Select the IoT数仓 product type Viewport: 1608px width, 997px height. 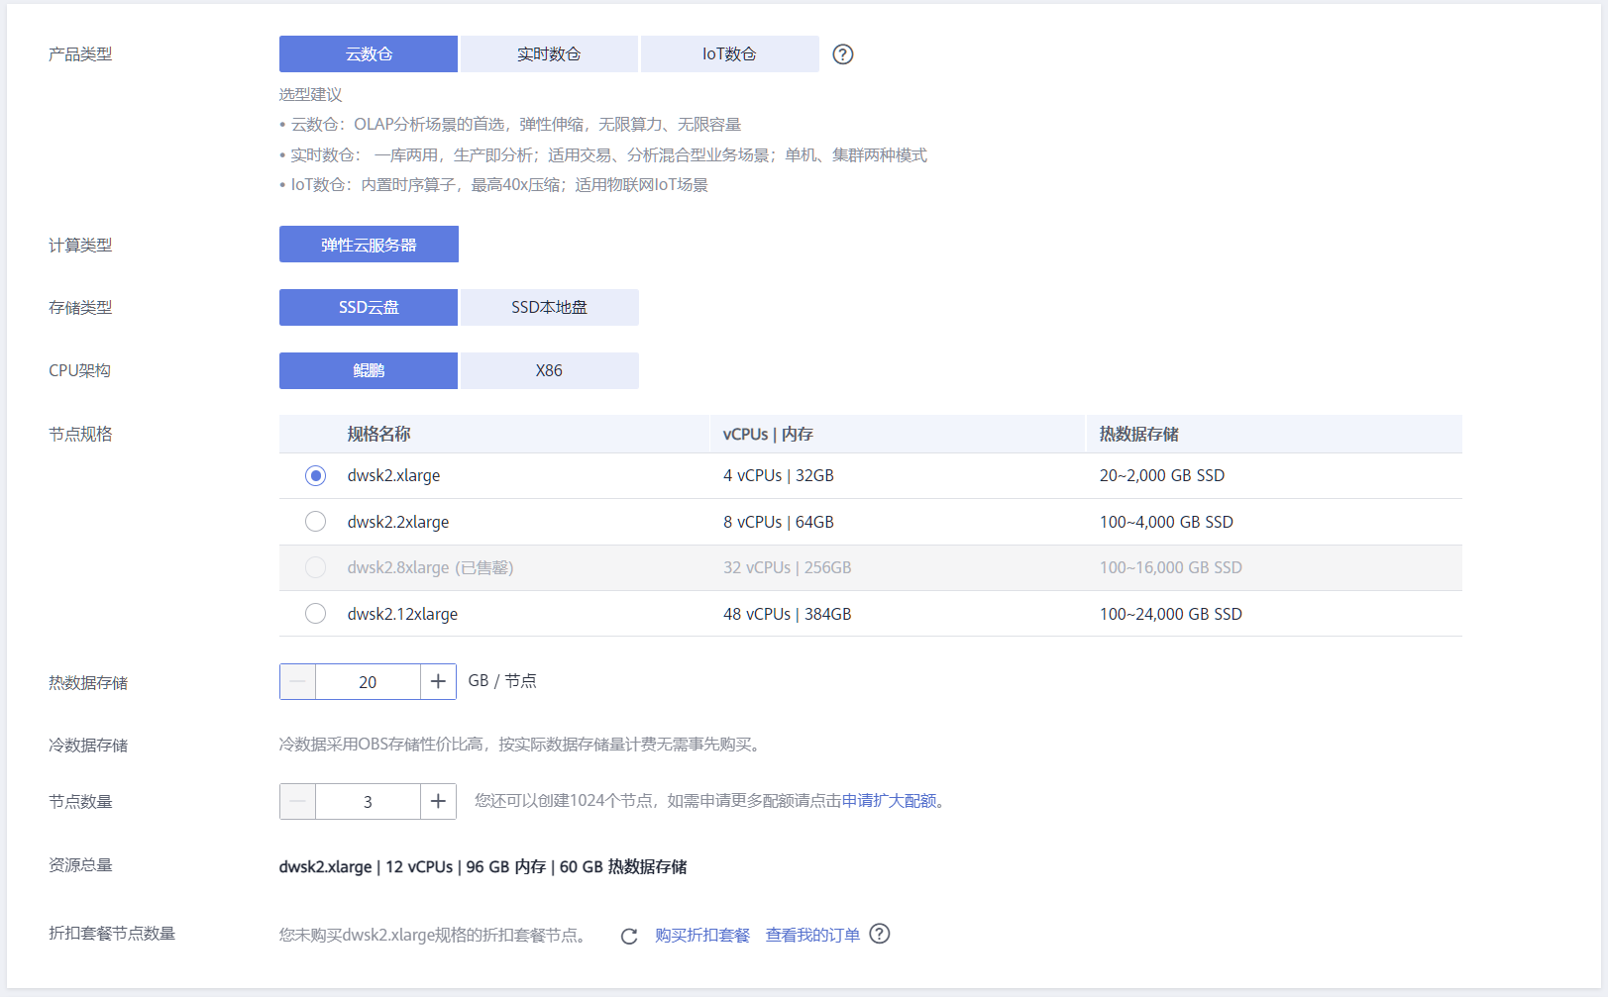[729, 54]
